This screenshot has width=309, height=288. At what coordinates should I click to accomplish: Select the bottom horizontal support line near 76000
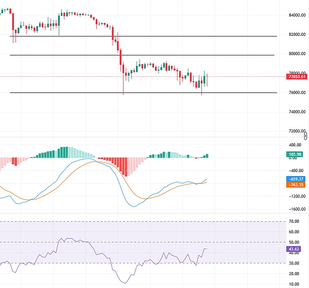pos(154,92)
